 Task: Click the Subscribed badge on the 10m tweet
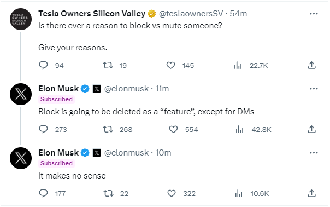click(56, 163)
